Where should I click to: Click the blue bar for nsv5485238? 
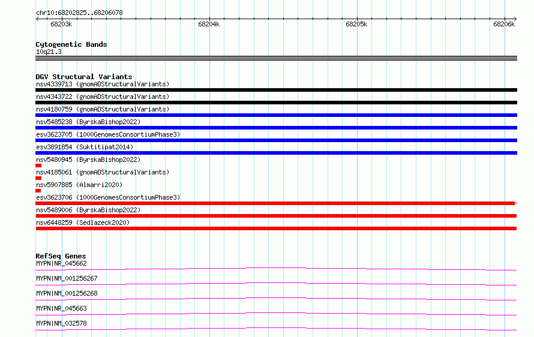(276, 128)
